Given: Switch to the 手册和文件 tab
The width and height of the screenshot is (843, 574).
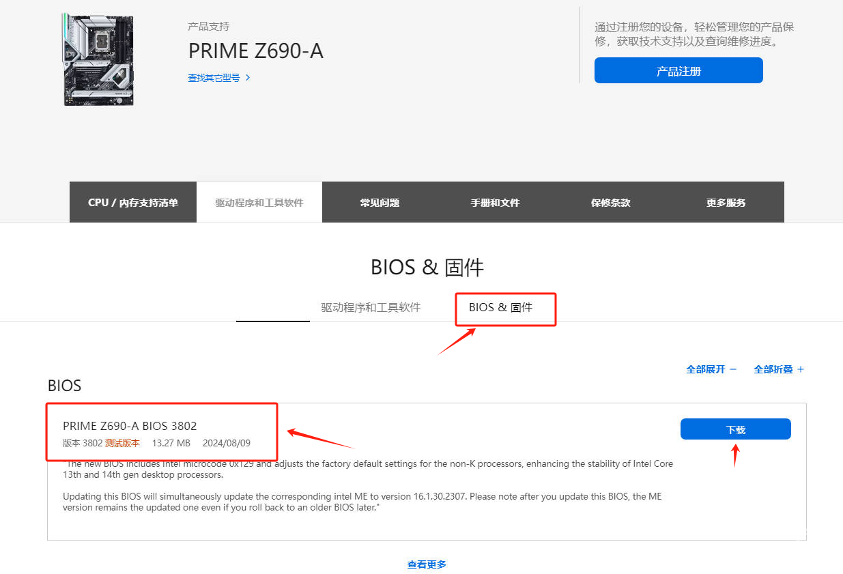Looking at the screenshot, I should coord(495,203).
